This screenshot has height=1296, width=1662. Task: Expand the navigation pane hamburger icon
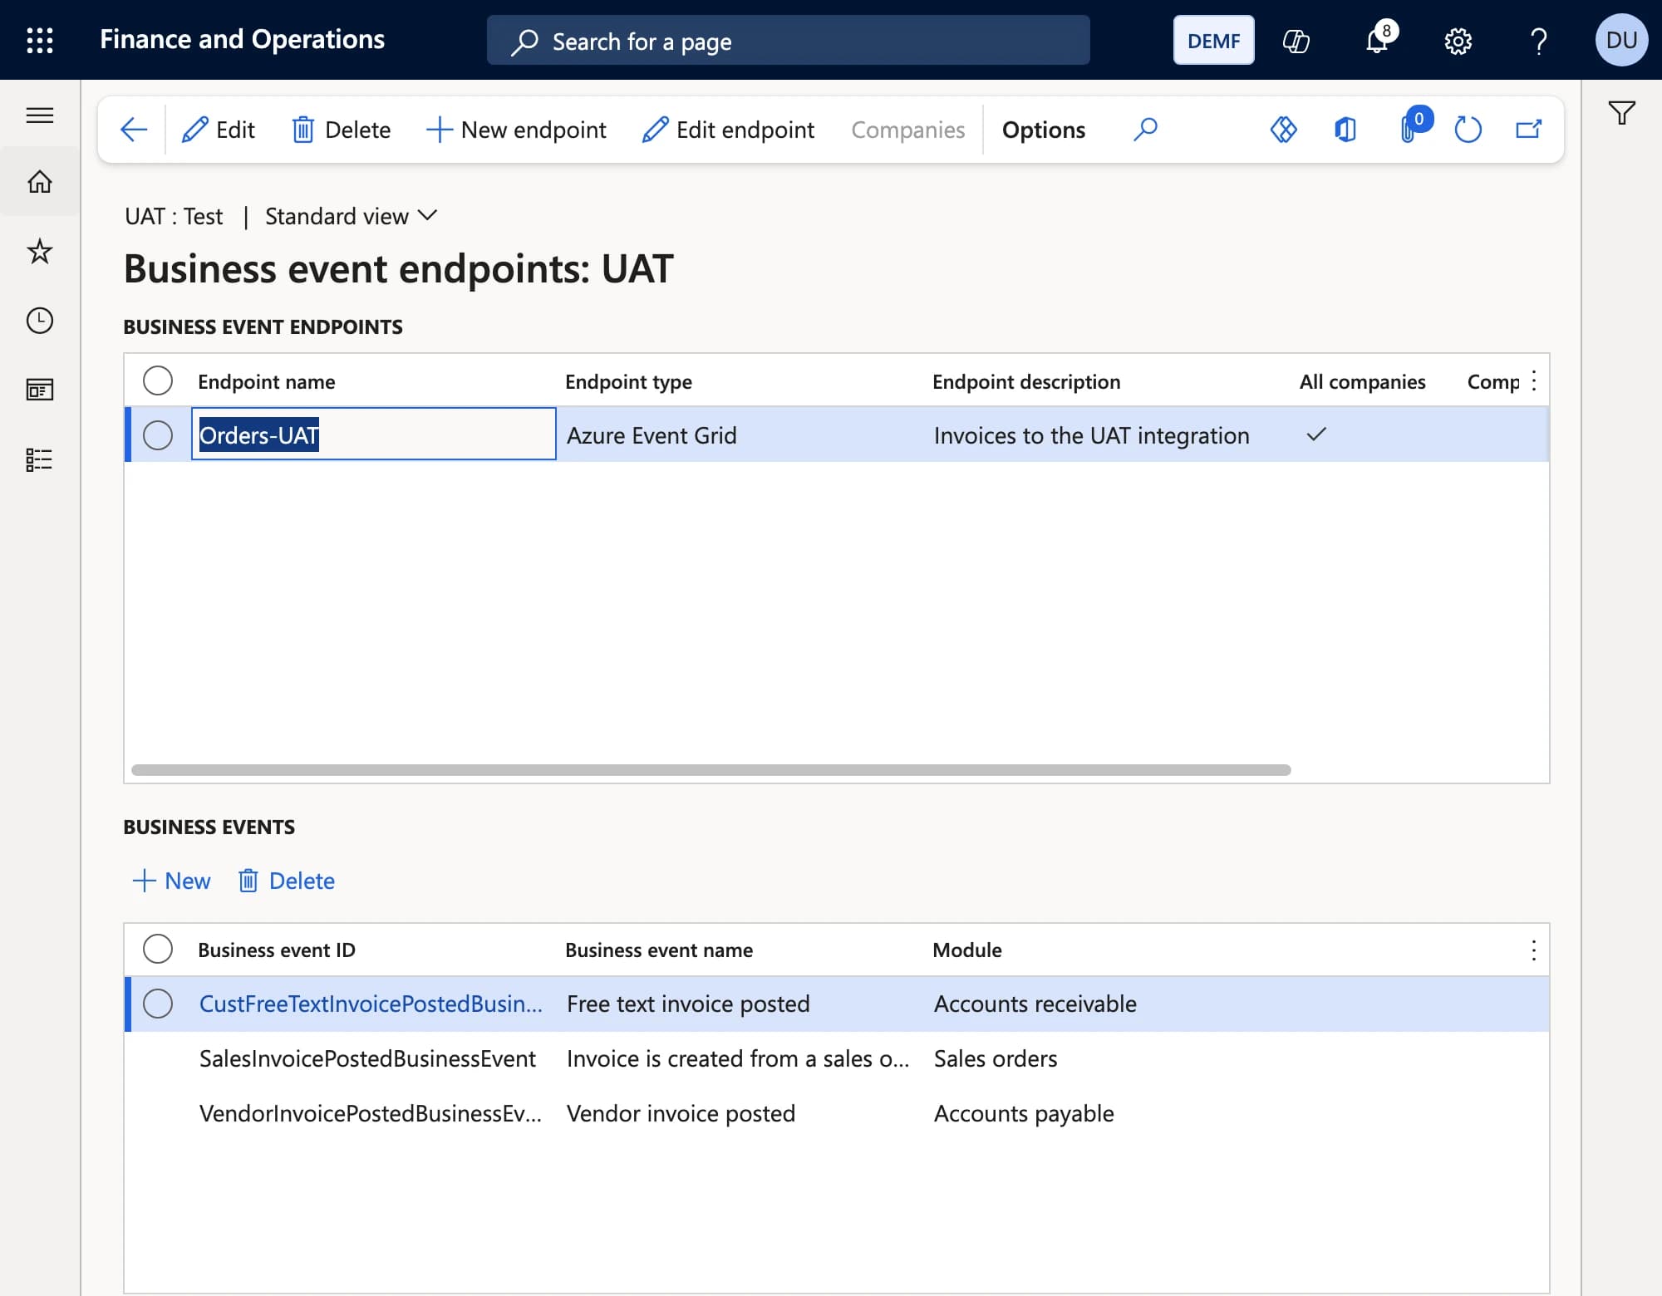point(40,115)
